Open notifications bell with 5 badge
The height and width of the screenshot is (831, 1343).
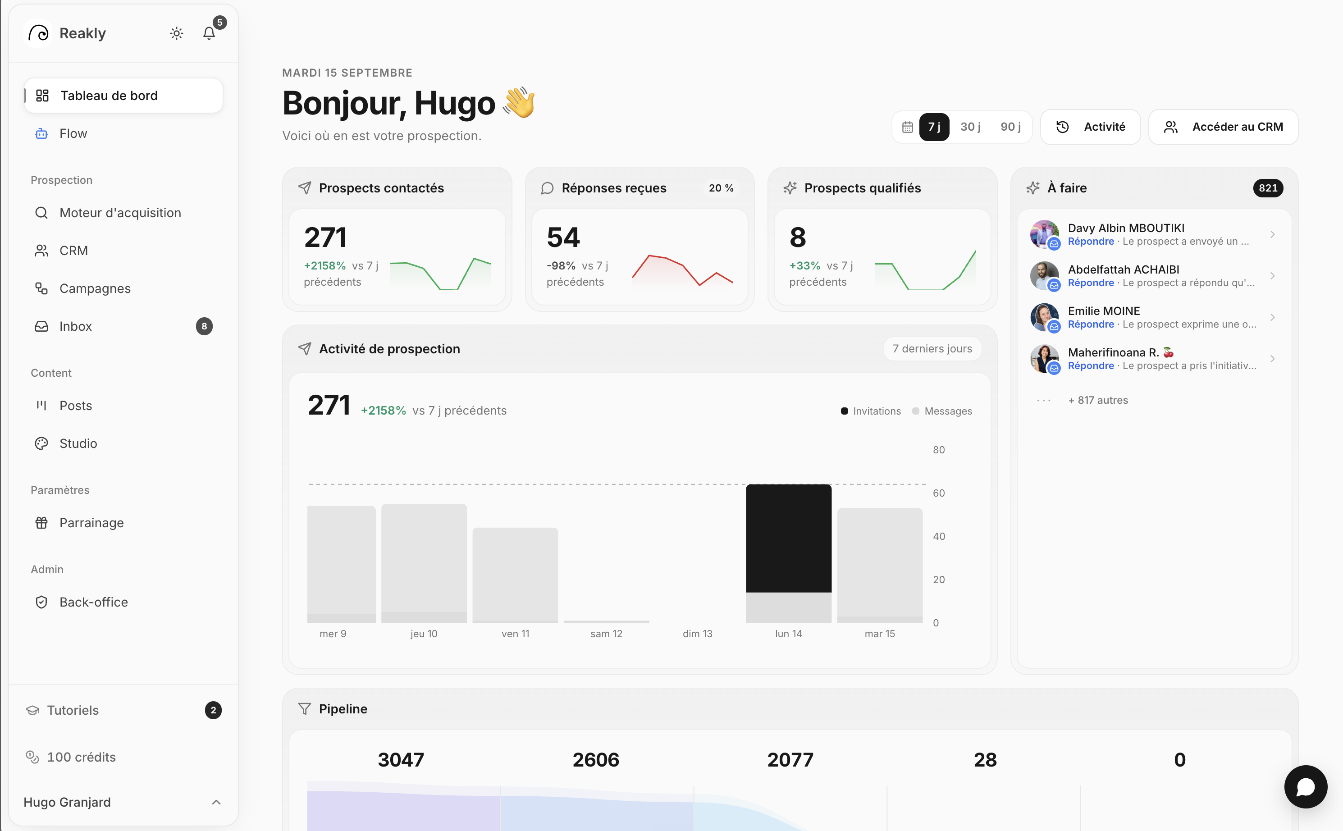(x=209, y=33)
